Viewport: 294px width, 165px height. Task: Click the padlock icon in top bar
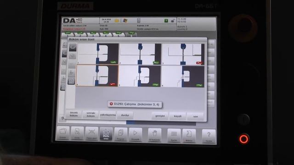click(173, 21)
